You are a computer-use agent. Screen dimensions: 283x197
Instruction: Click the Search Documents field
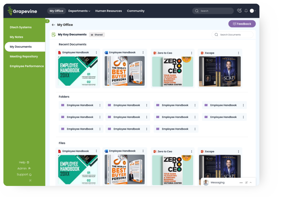[232, 35]
